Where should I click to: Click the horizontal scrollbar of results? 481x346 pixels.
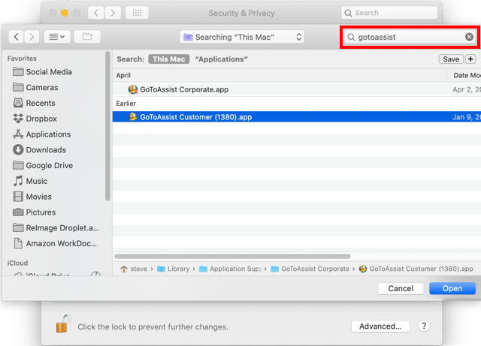click(232, 256)
